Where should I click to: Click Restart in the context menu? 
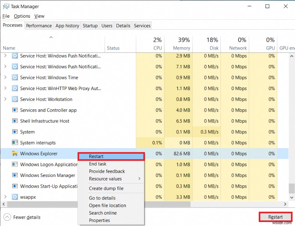point(96,156)
